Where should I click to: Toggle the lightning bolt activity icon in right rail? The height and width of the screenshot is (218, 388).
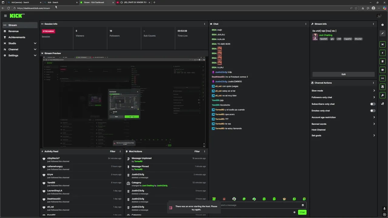tap(383, 53)
